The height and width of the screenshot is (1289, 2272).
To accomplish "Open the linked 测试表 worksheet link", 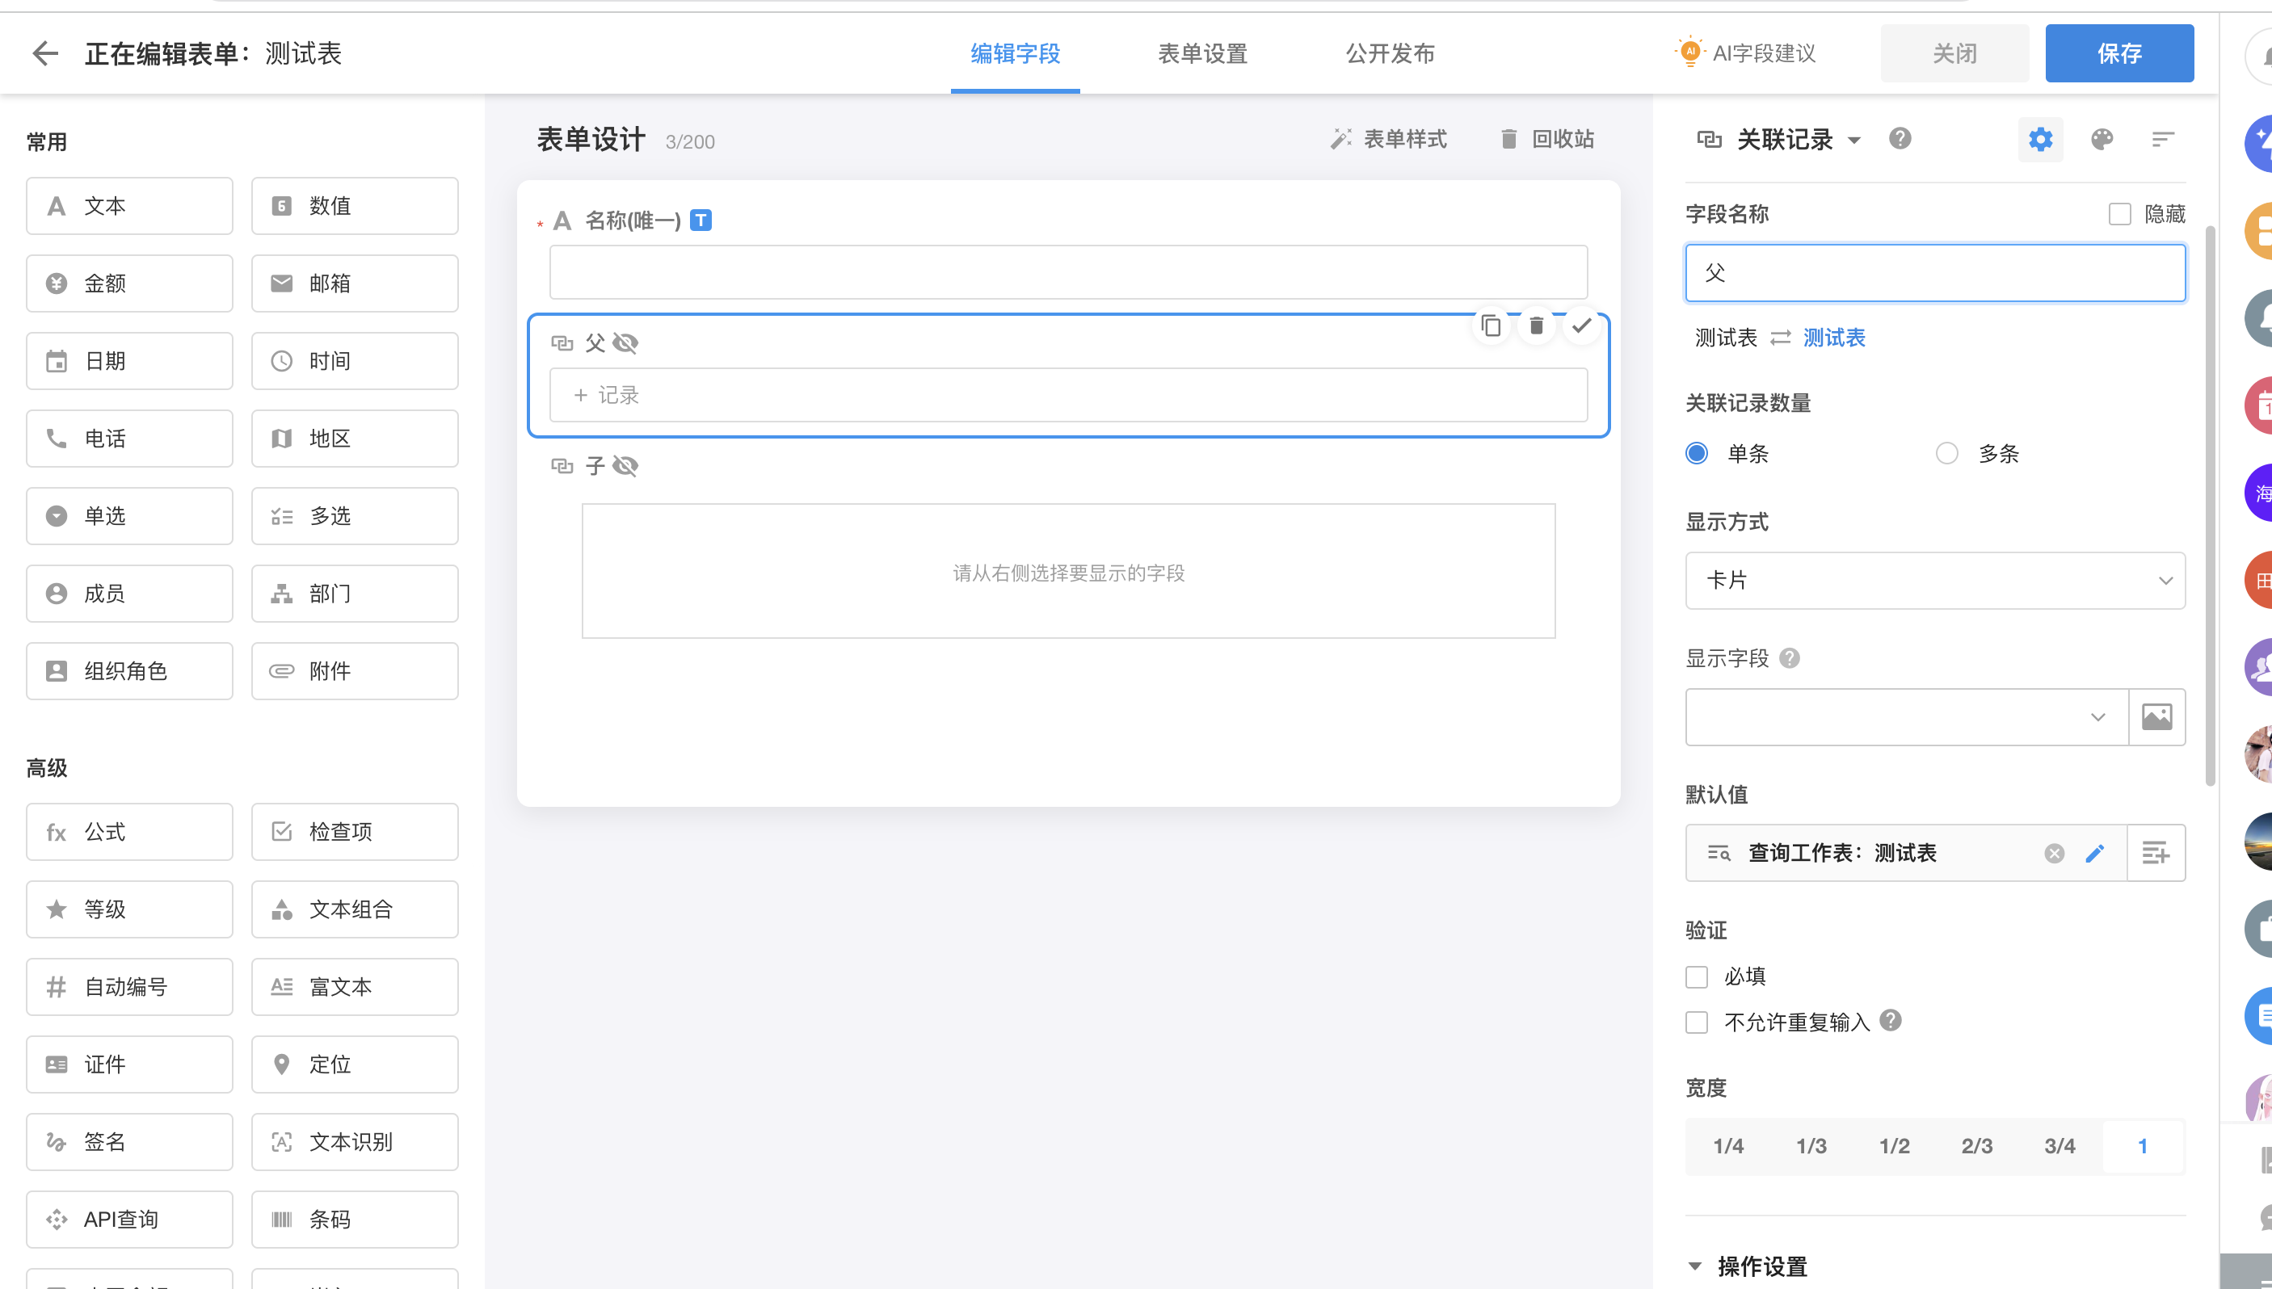I will [1834, 338].
